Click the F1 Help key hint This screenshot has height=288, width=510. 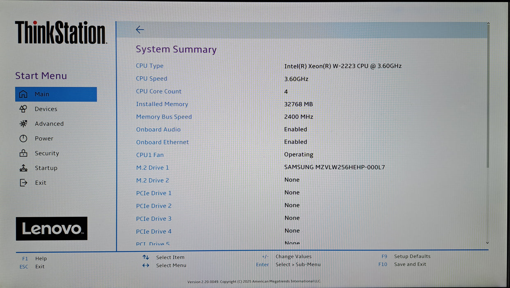coord(35,259)
